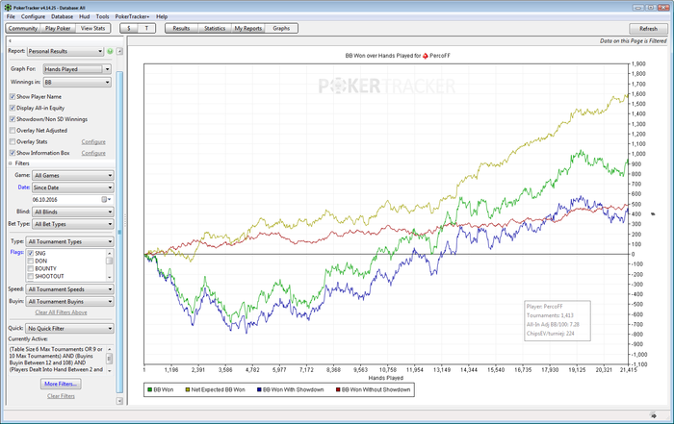Open the Quick filter dropdown
Viewport: 674px width, 424px height.
pyautogui.click(x=69, y=328)
